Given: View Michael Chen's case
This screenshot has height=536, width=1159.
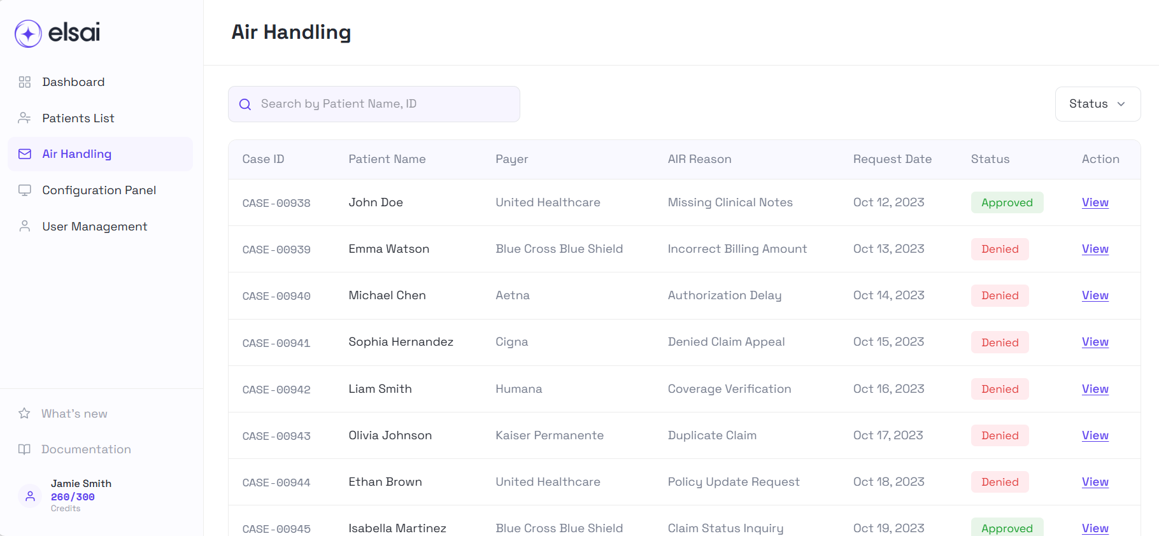Looking at the screenshot, I should tap(1095, 295).
